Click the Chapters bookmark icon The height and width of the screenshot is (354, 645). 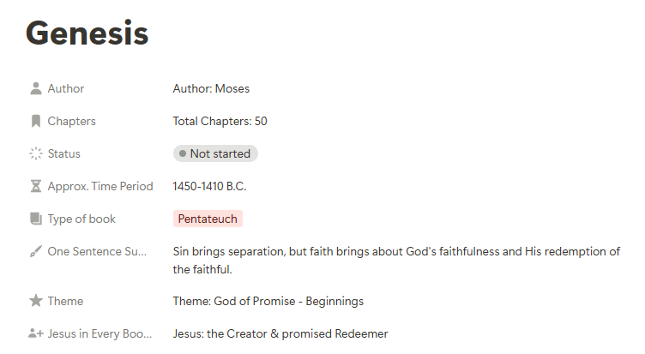[x=36, y=121]
